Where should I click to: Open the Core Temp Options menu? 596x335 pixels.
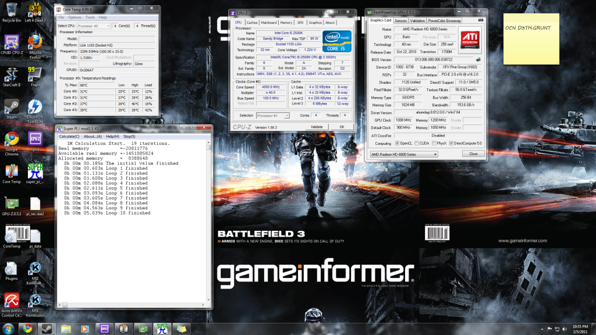74,17
